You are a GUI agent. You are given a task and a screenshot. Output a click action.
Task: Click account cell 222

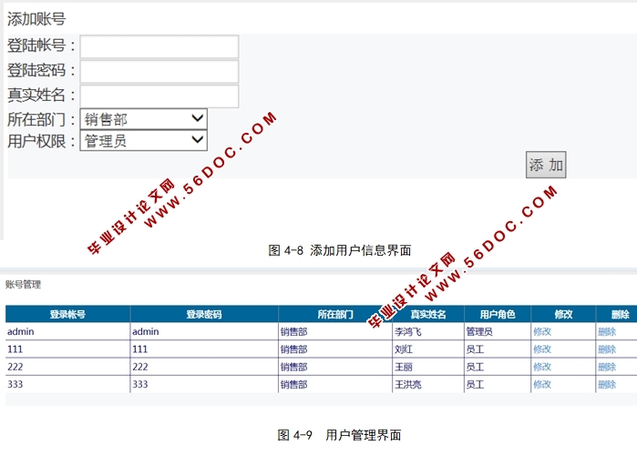(67, 367)
